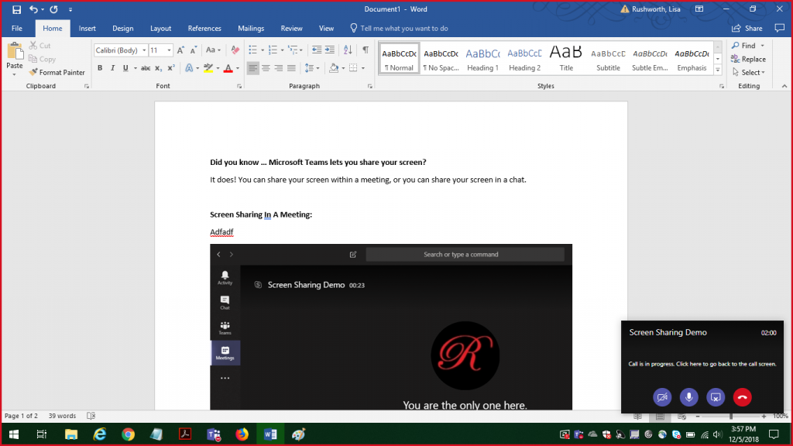Toggle Show/Hide paragraph marks
Viewport: 793px width, 446px height.
pos(365,50)
